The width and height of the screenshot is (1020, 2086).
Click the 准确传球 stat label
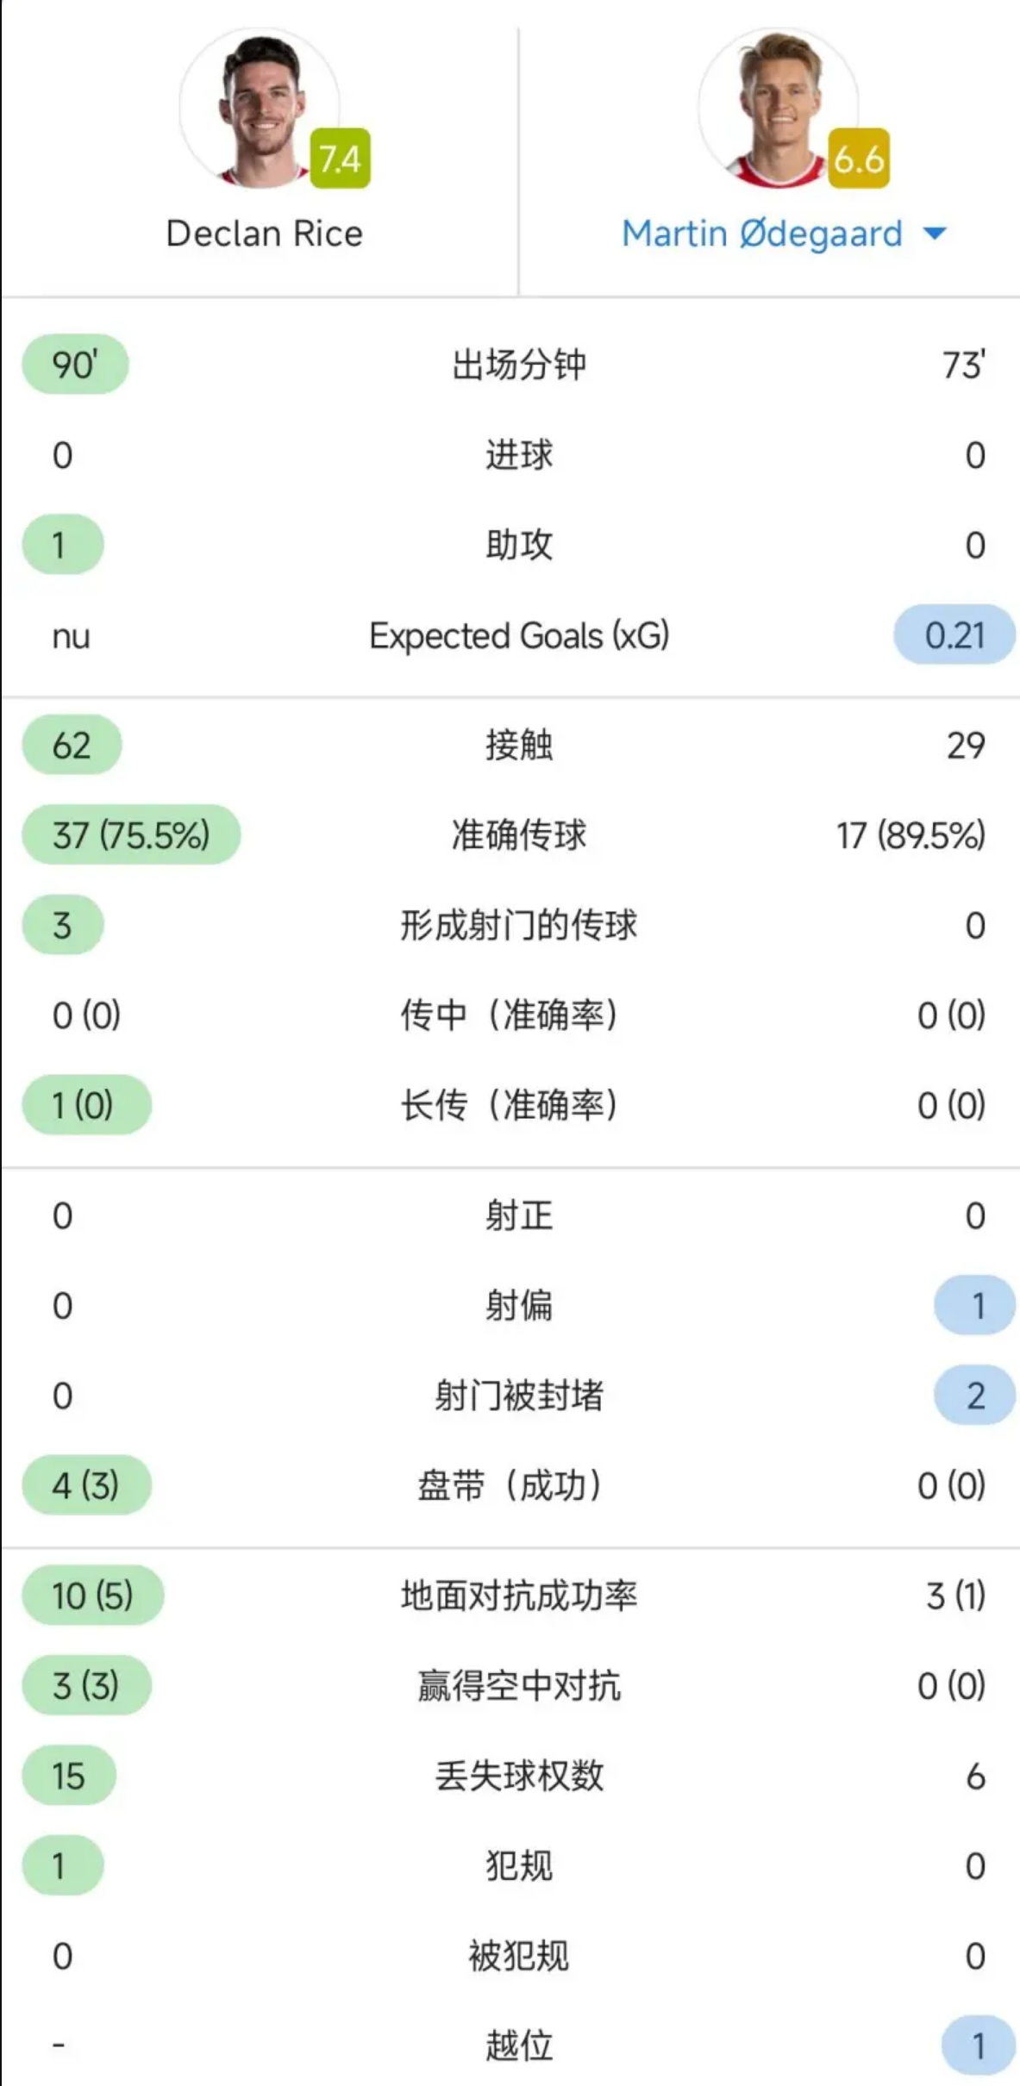point(519,834)
